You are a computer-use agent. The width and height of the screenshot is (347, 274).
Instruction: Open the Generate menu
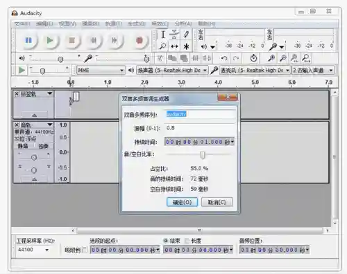[x=137, y=24]
